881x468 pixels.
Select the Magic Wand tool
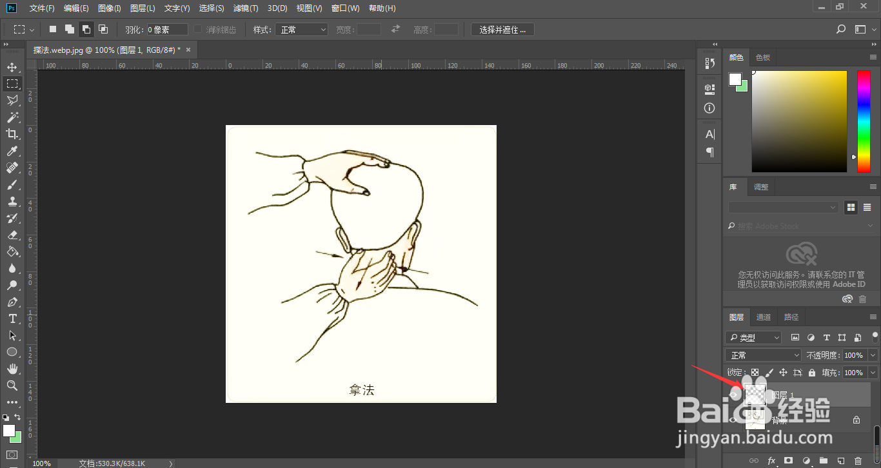click(x=12, y=117)
